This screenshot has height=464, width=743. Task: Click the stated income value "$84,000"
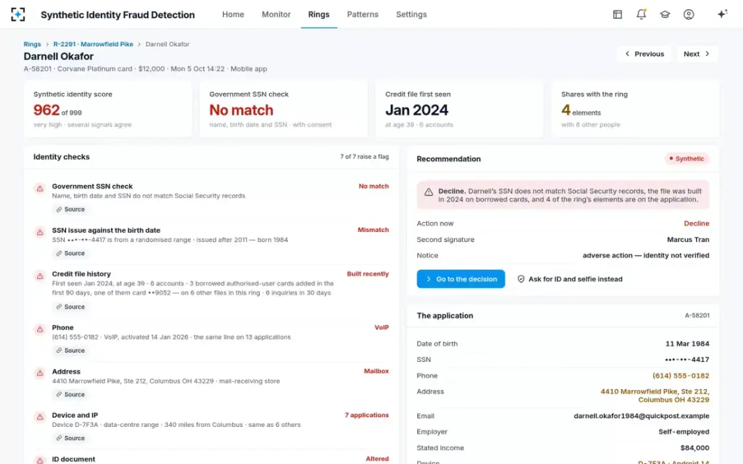(x=695, y=448)
